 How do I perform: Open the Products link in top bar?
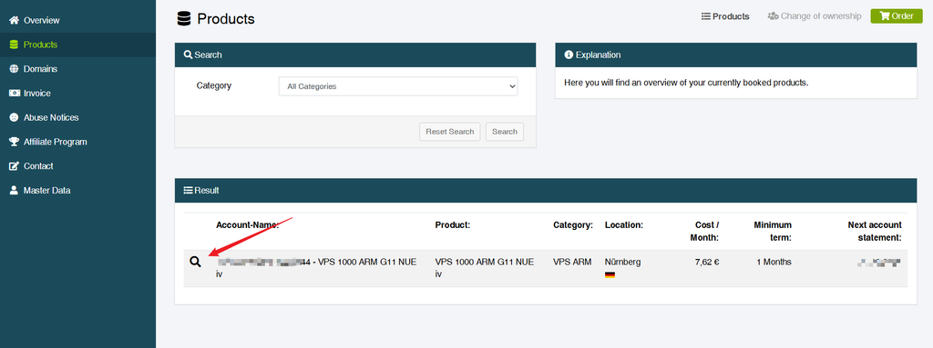point(725,16)
